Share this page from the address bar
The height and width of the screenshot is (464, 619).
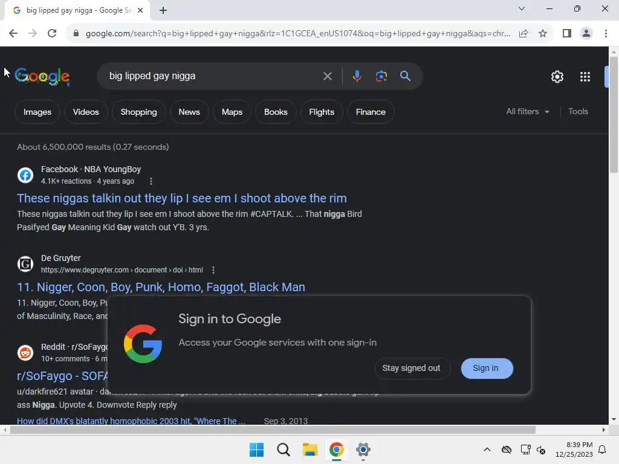click(523, 34)
